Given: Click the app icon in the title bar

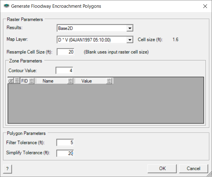Looking at the screenshot, I should click(x=6, y=6).
